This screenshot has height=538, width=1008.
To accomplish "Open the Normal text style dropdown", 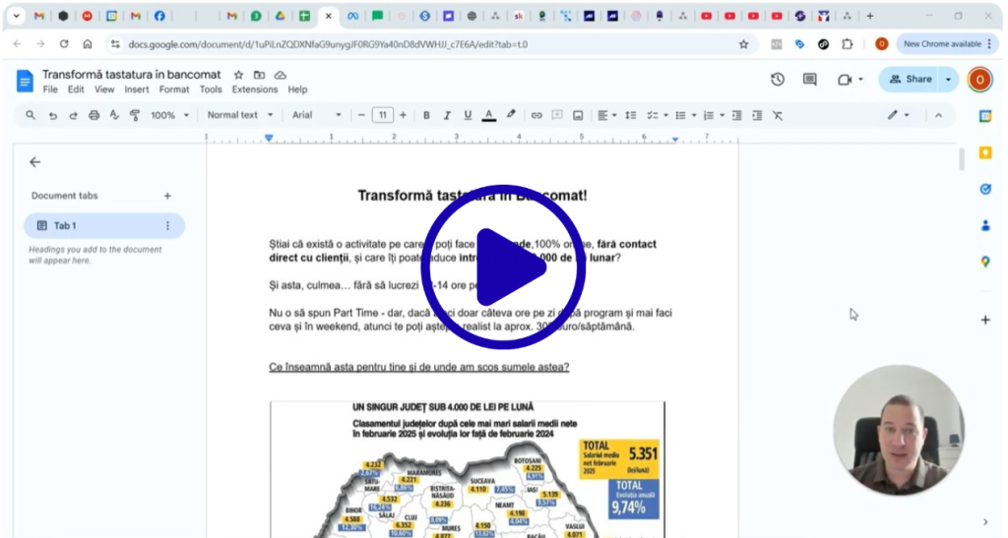I will [239, 115].
